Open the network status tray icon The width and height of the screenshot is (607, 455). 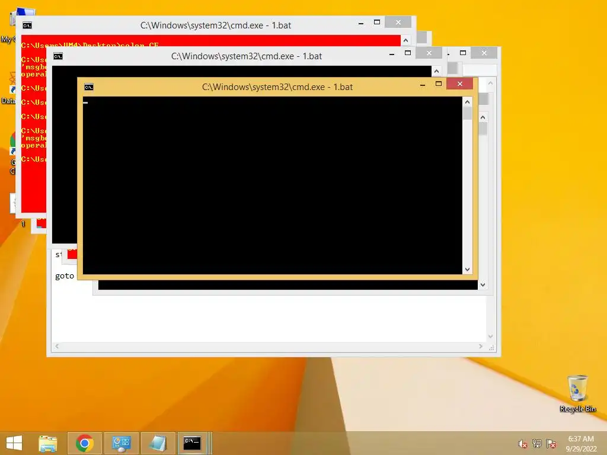click(x=537, y=444)
